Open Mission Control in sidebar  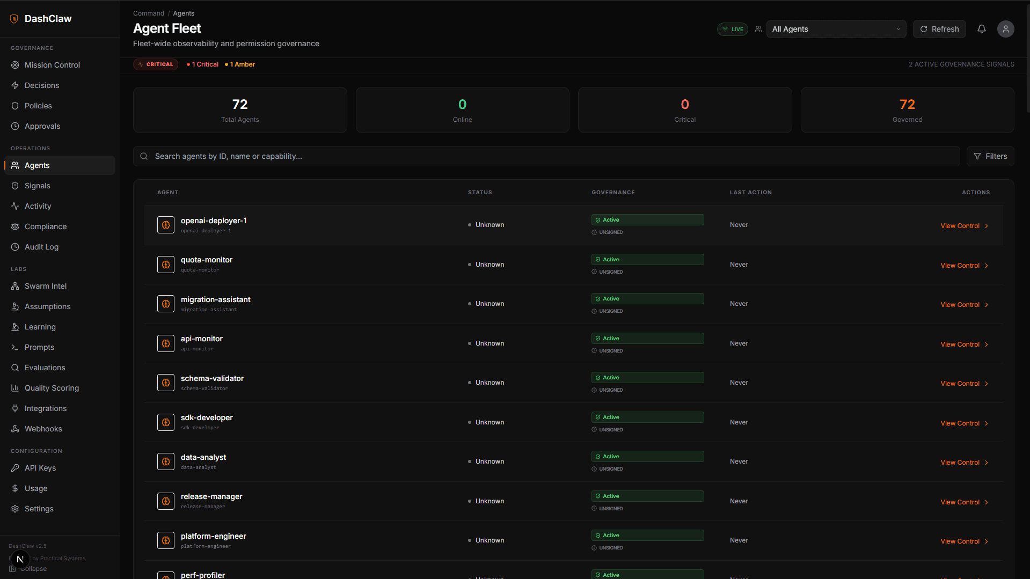pos(52,65)
